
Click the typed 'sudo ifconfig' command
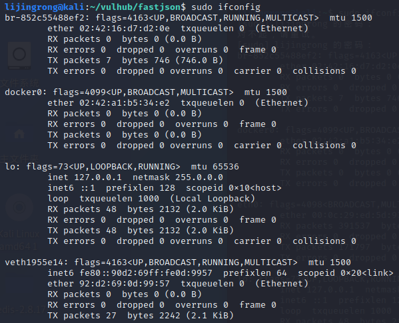[226, 7]
